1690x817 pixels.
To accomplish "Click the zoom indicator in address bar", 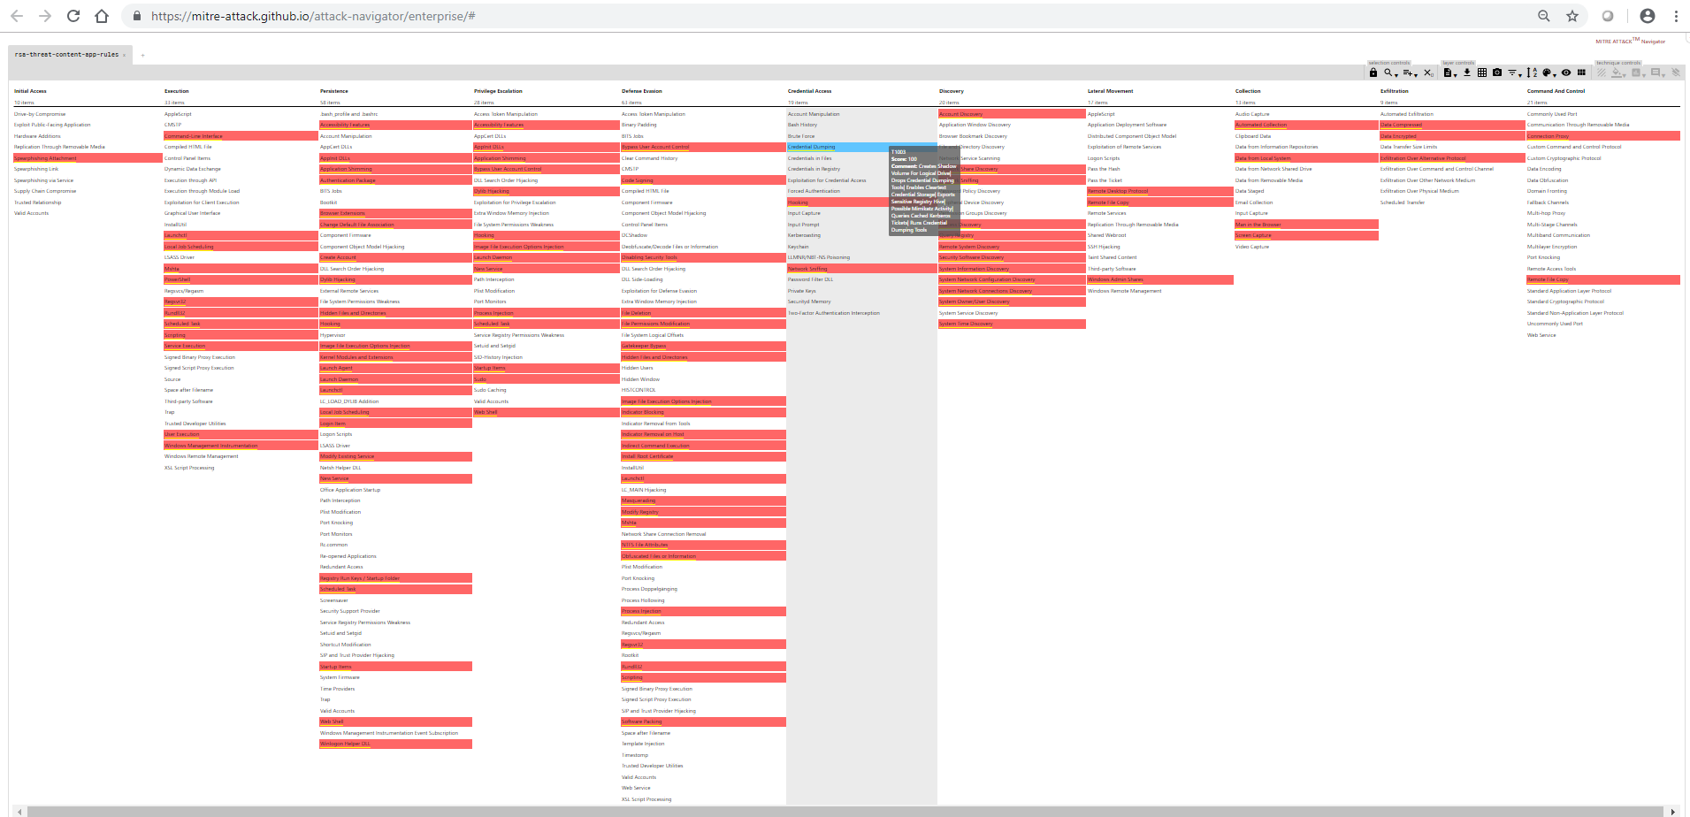I will [x=1544, y=16].
